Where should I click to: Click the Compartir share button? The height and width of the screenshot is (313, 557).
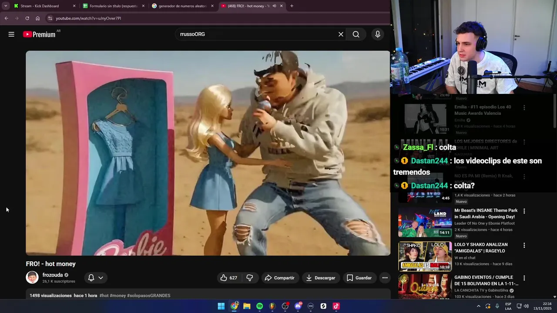pyautogui.click(x=280, y=278)
